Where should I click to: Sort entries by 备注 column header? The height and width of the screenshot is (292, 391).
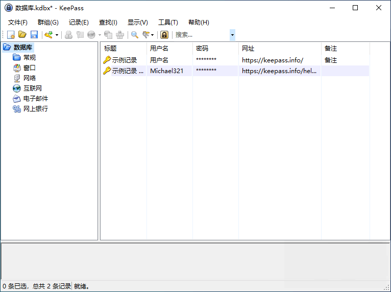tap(346, 49)
